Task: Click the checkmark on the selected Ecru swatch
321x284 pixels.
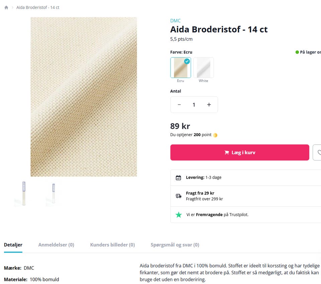Action: tap(187, 61)
